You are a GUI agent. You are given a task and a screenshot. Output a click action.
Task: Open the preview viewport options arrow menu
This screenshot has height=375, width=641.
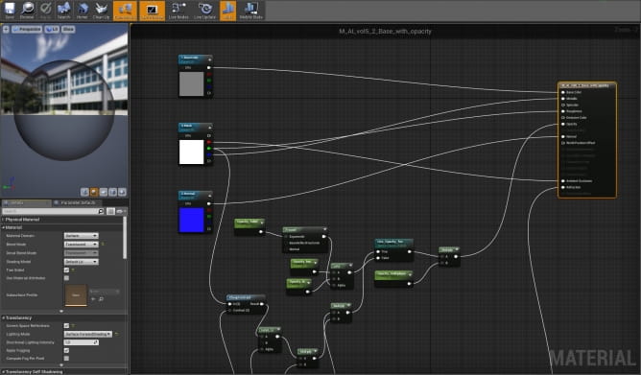[6, 29]
